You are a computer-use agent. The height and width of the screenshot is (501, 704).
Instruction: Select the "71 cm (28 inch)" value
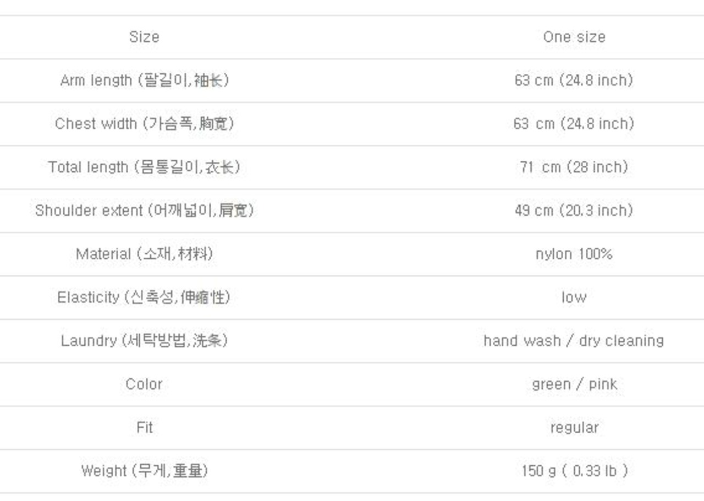[x=574, y=167]
